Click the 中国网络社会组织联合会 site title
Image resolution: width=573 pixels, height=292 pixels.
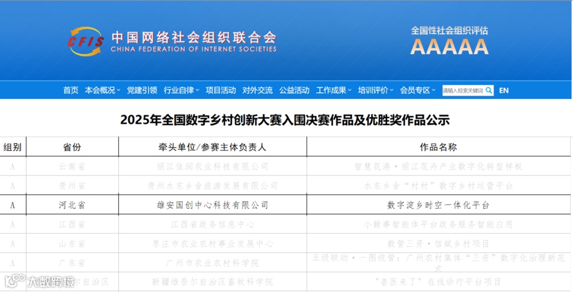tap(194, 38)
